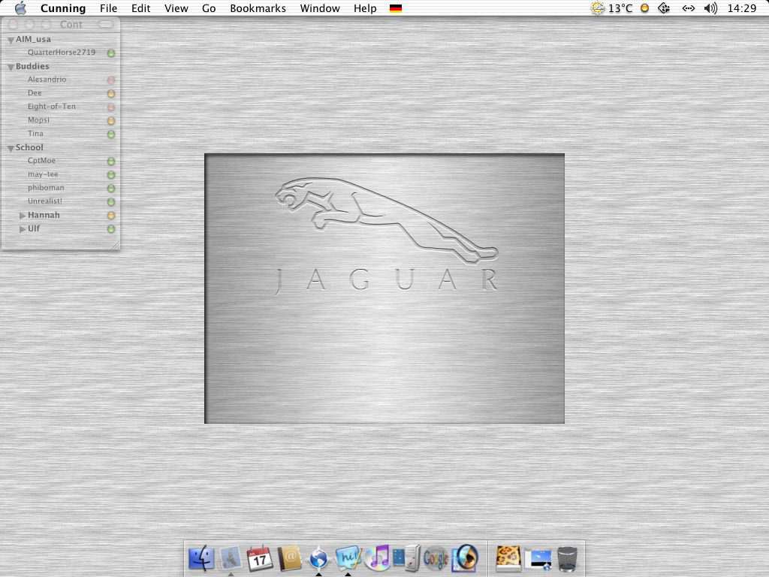
Task: Open the Address Book dock icon
Action: click(x=289, y=558)
